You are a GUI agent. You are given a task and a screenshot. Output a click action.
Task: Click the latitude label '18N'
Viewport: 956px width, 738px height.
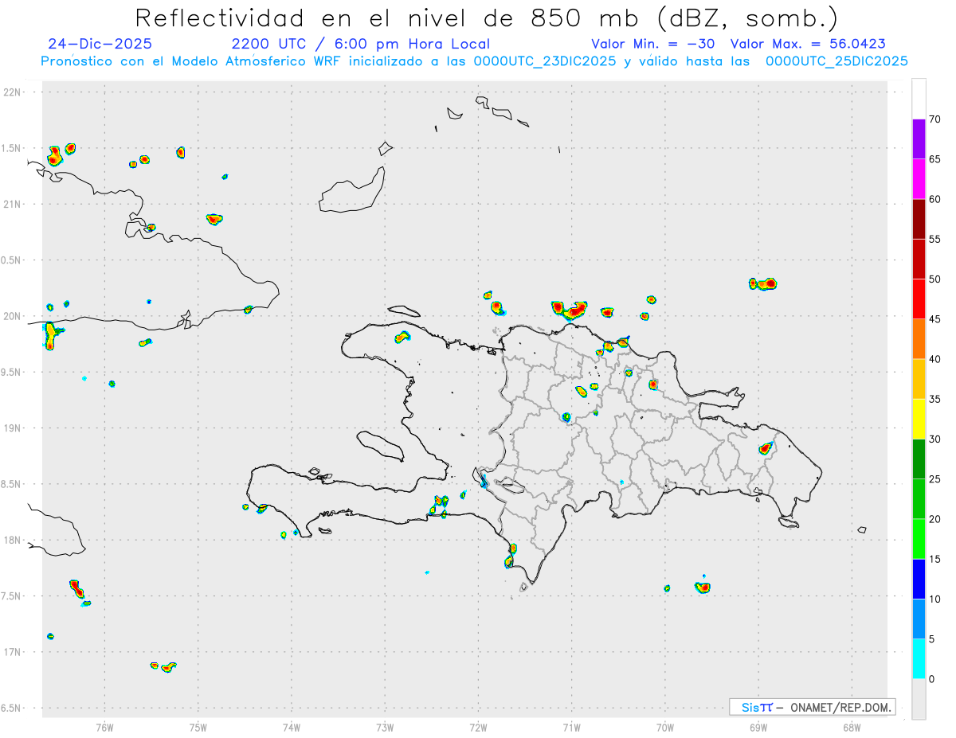point(13,541)
